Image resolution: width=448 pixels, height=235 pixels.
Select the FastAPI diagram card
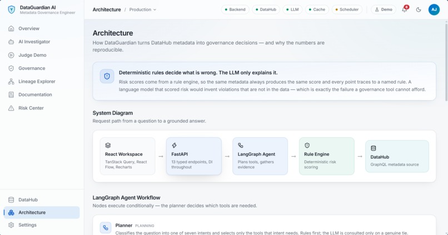[194, 156]
